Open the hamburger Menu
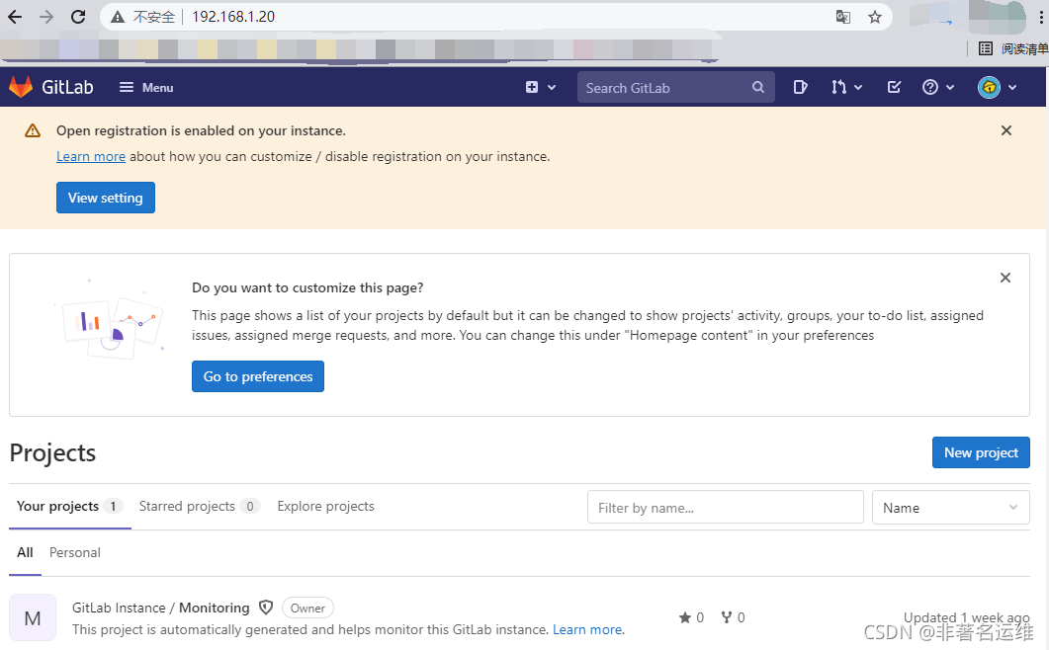The height and width of the screenshot is (650, 1049). (146, 88)
